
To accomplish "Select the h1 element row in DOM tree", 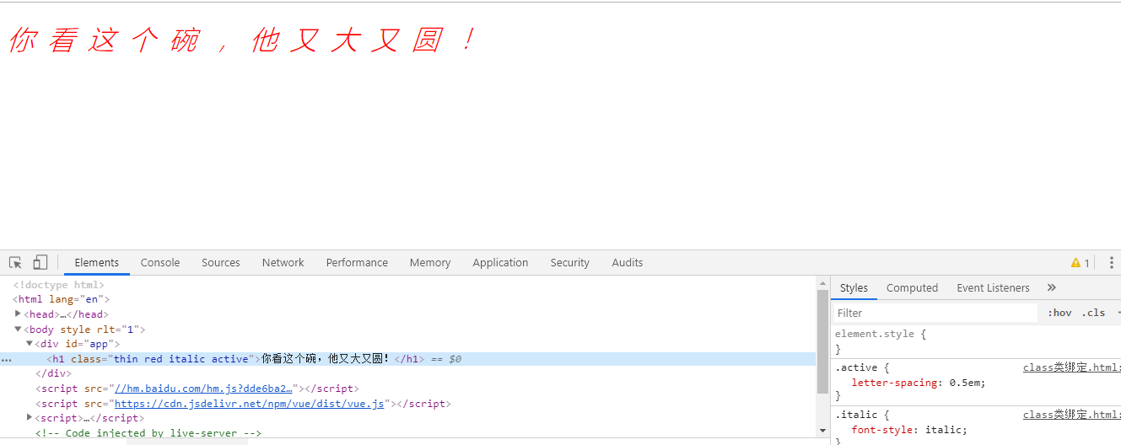I will 408,359.
